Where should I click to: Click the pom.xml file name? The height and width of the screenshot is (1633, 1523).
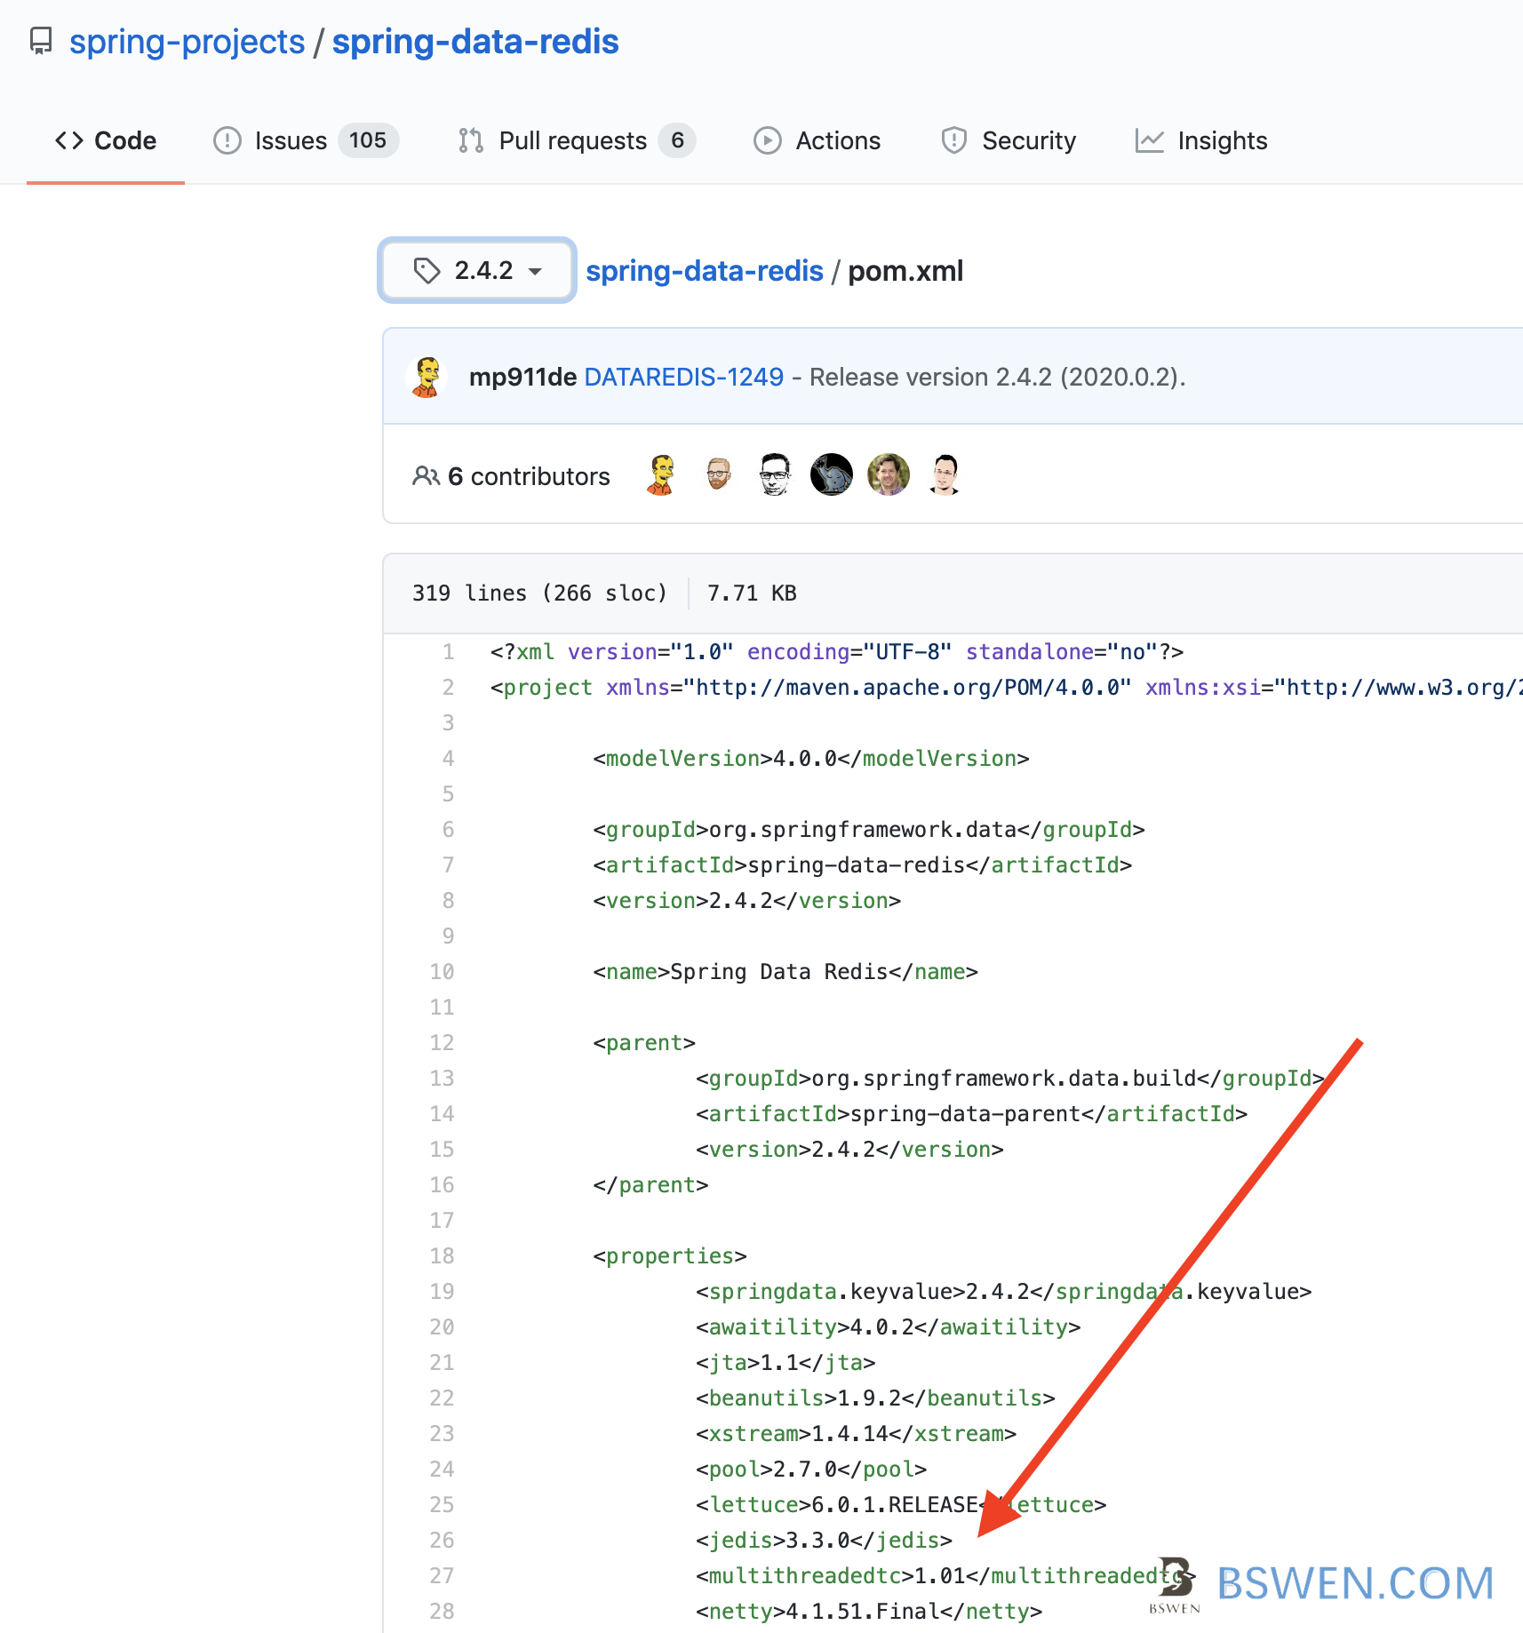coord(905,271)
